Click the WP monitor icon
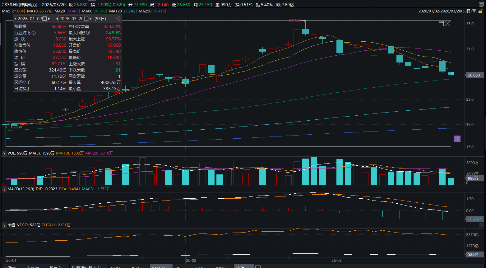The width and height of the screenshot is (486, 268). pos(481,5)
